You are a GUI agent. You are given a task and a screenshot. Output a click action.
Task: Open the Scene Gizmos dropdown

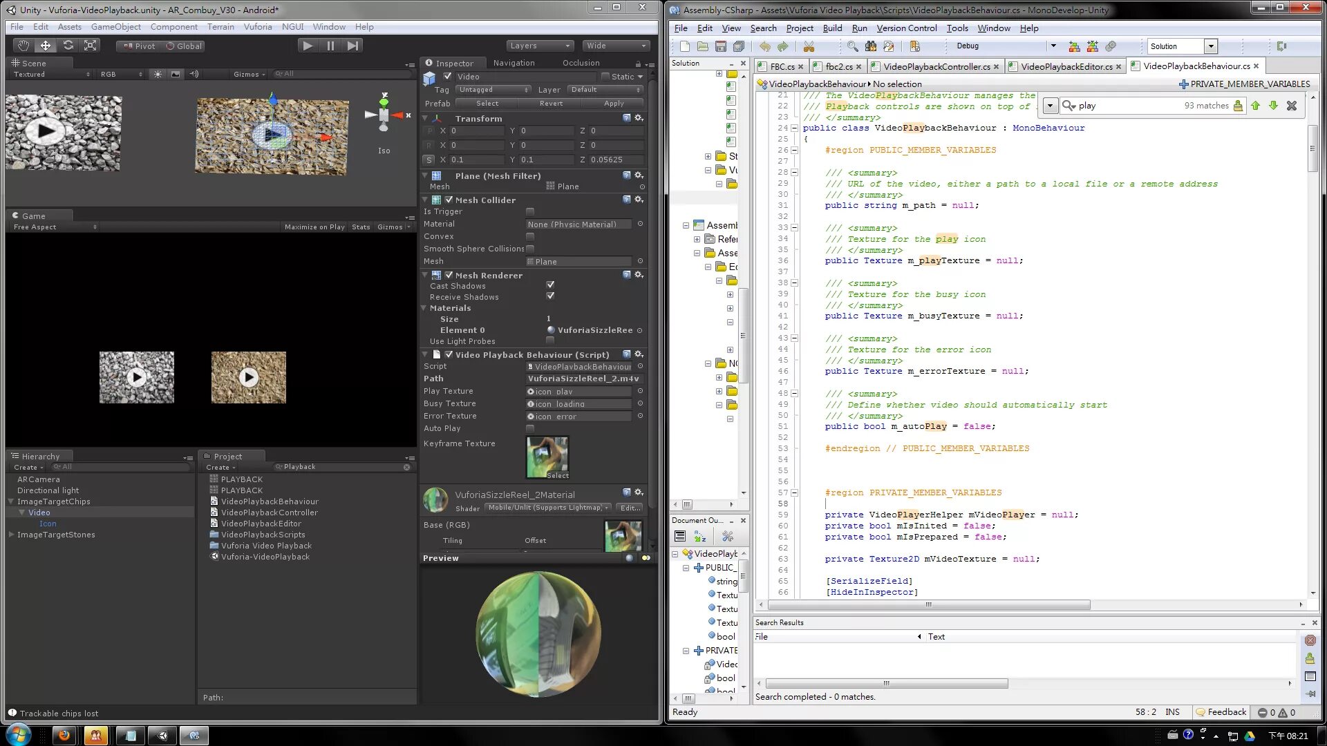(249, 74)
